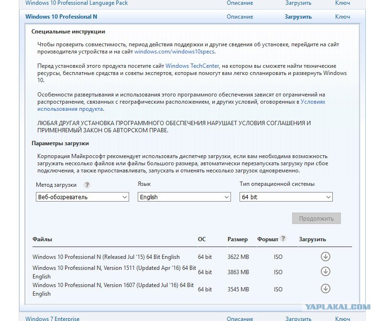The width and height of the screenshot is (383, 321).
Task: Click Загрузить for Windows 10 Professional N
Action: pos(298,17)
